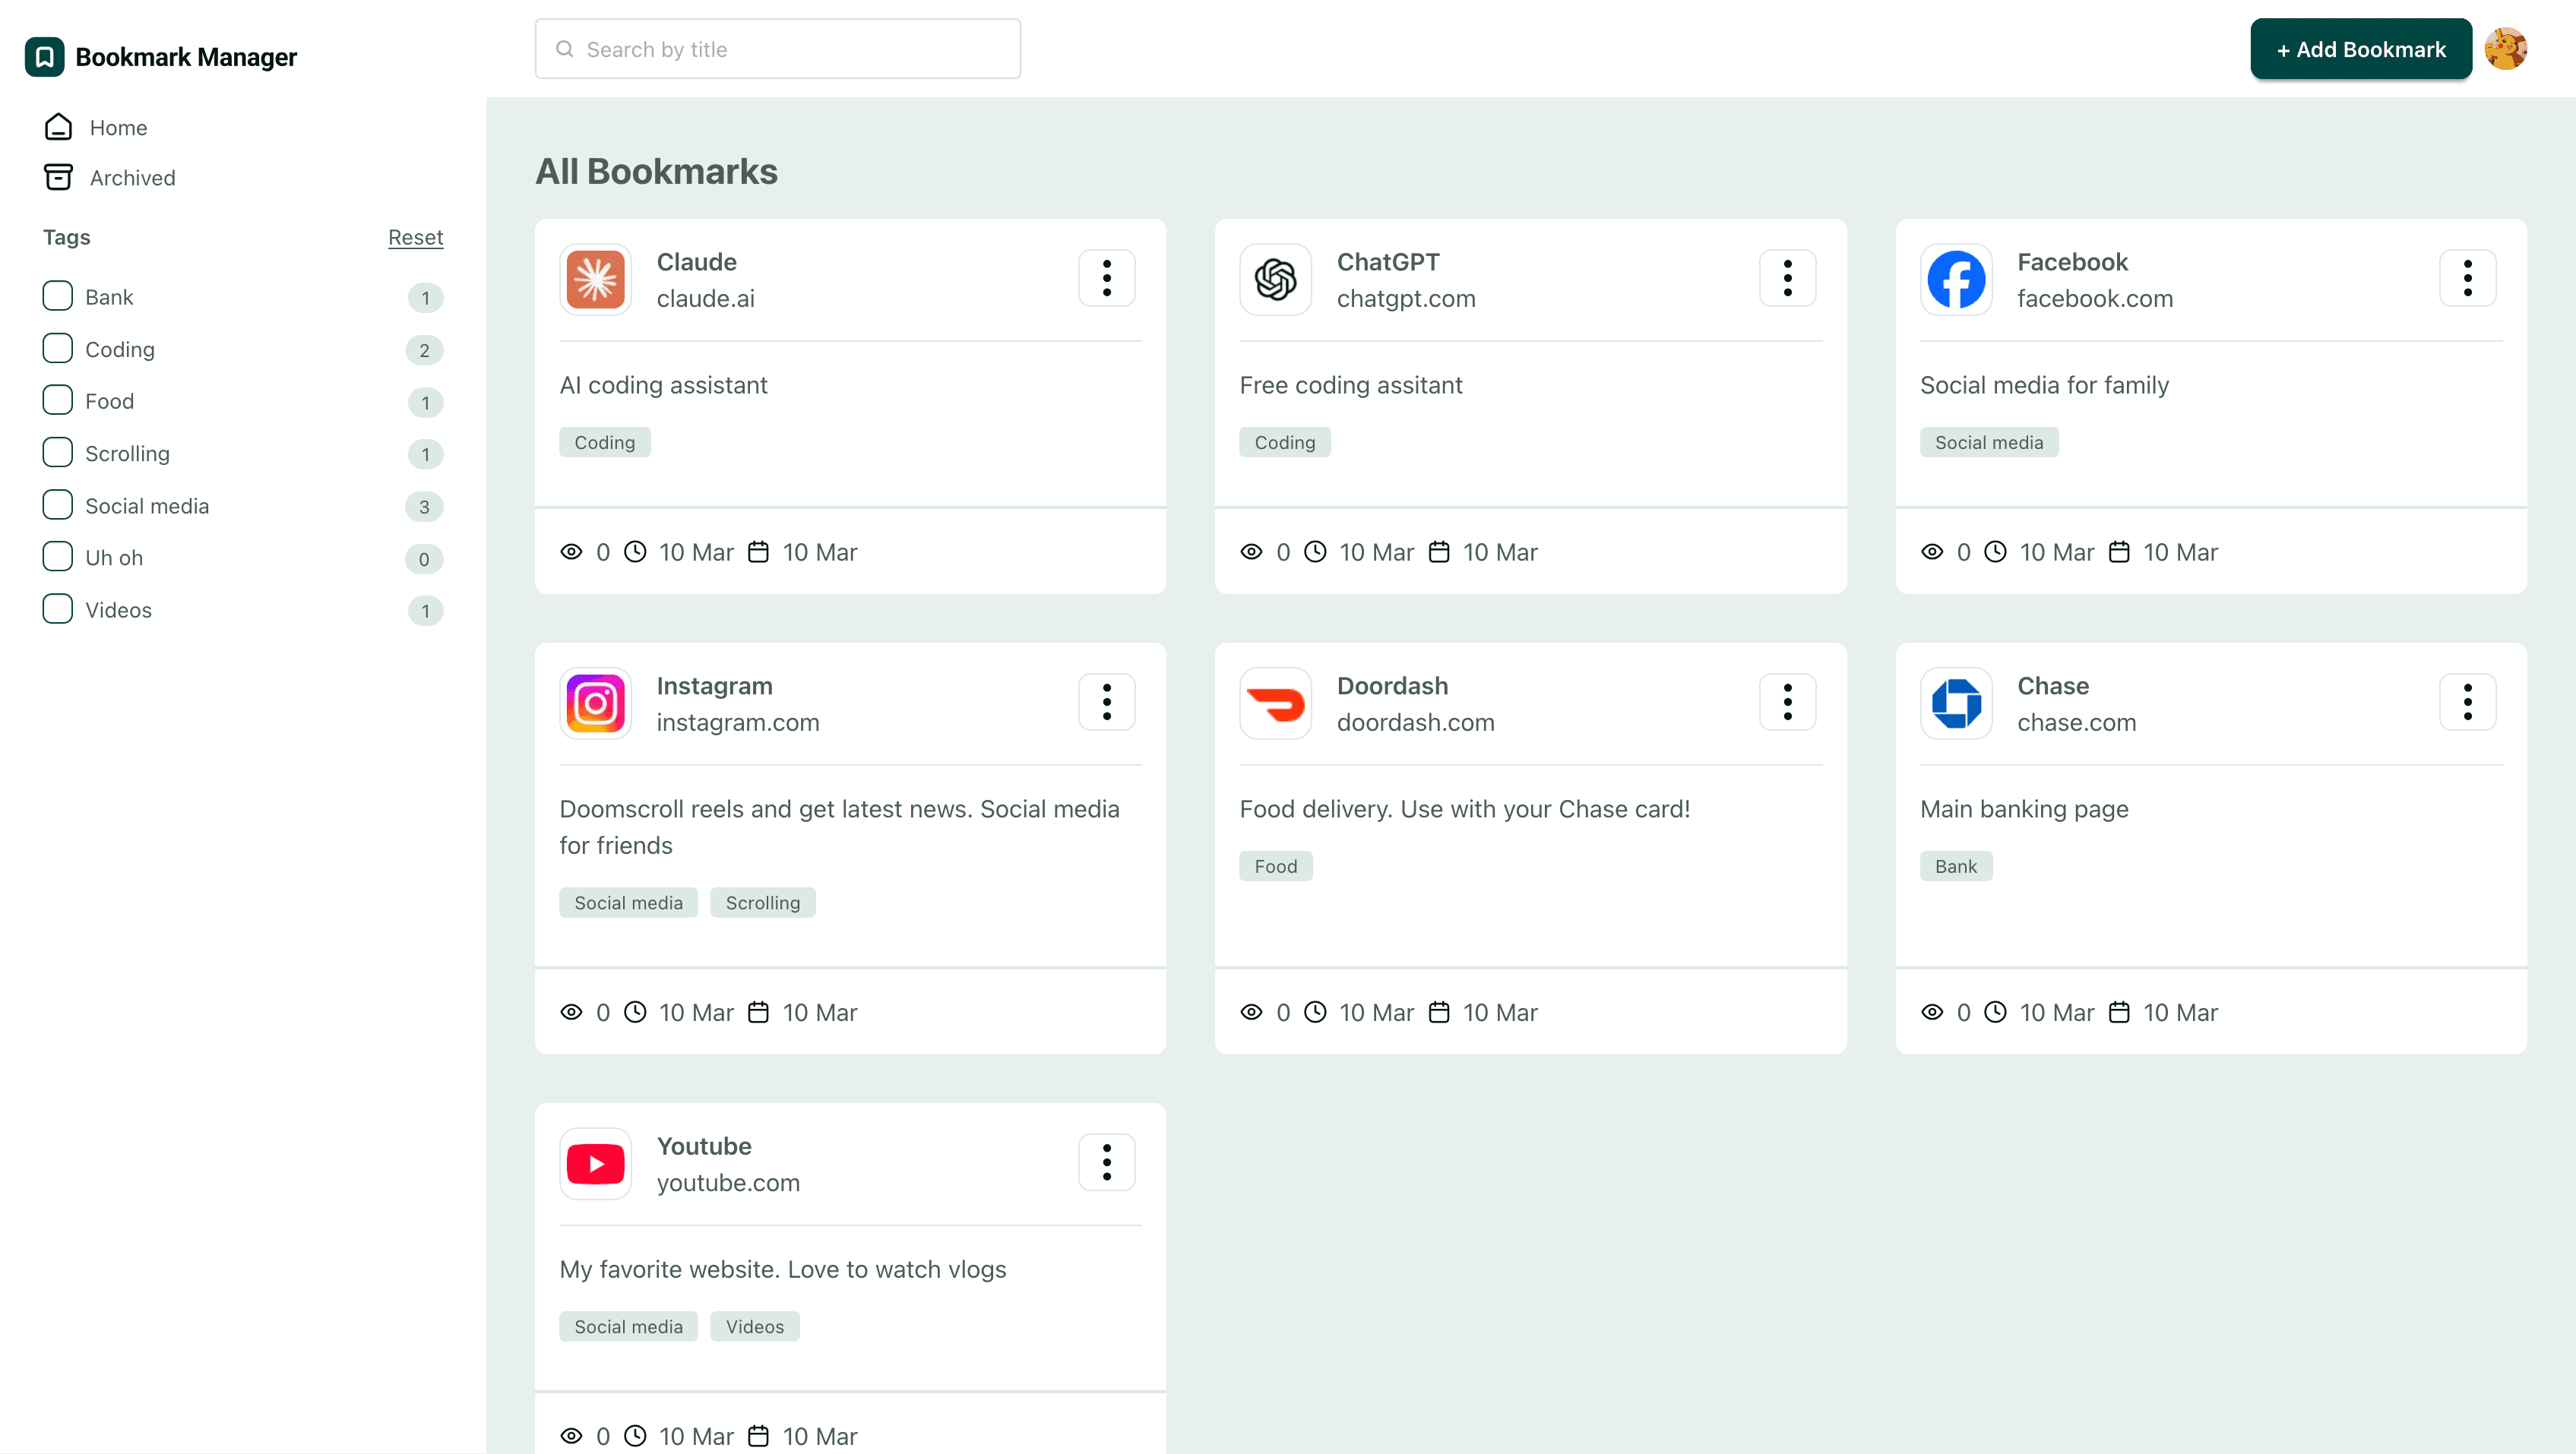The image size is (2576, 1454).
Task: Select the Doordash icon
Action: point(1275,703)
